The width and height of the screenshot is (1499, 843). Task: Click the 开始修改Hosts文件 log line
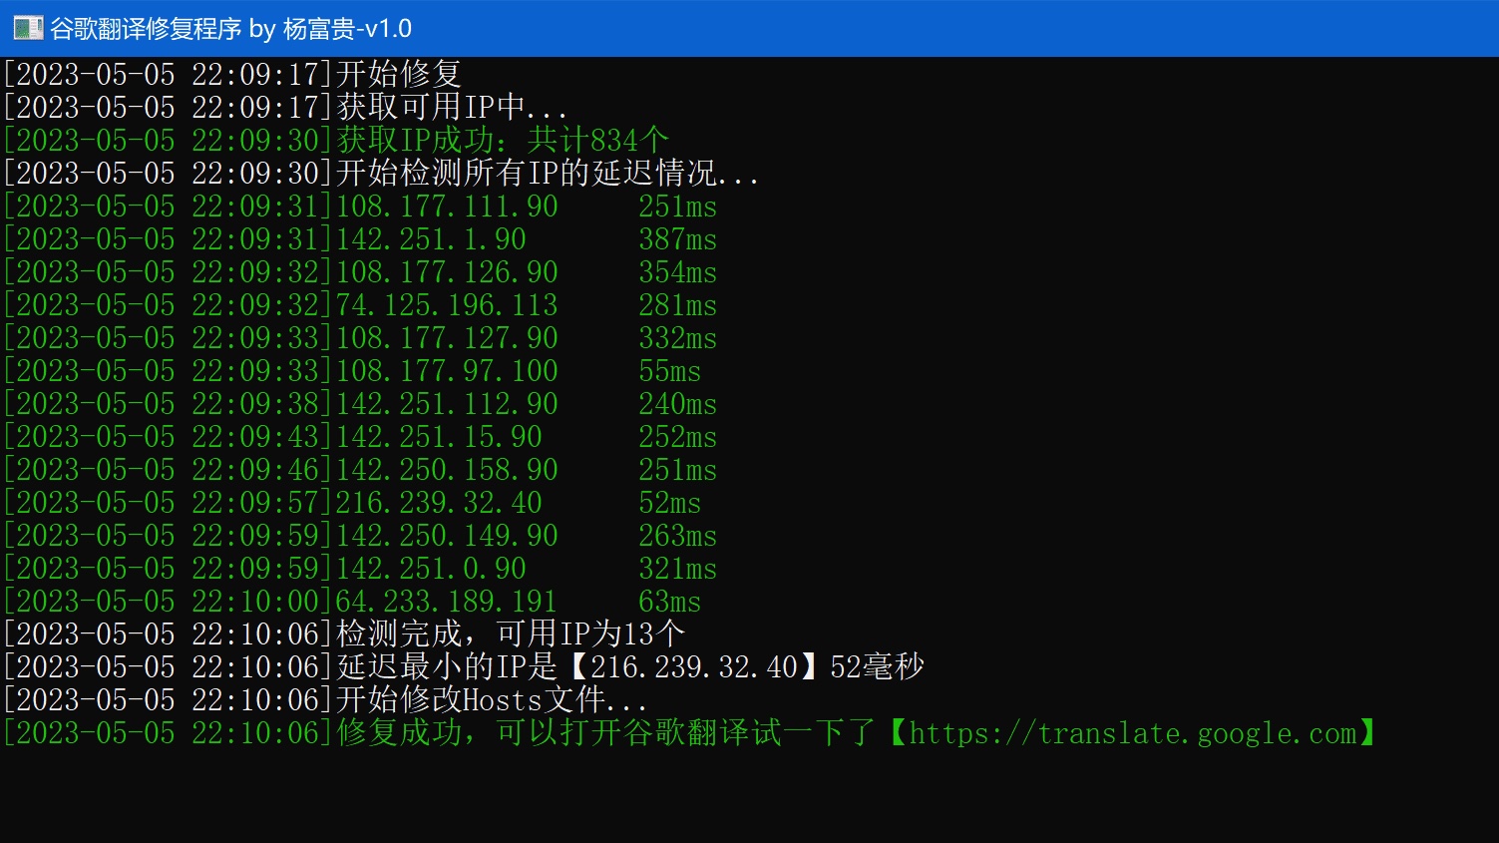pyautogui.click(x=491, y=699)
